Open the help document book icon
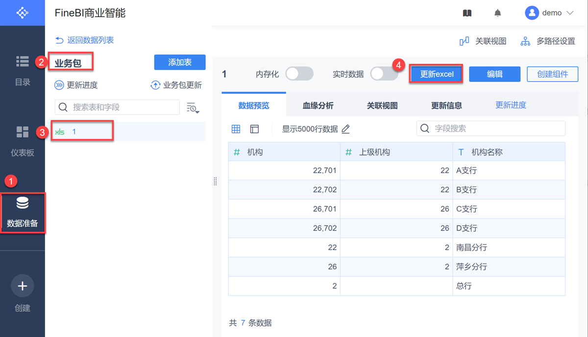Viewport: 588px width, 337px height. click(x=467, y=13)
